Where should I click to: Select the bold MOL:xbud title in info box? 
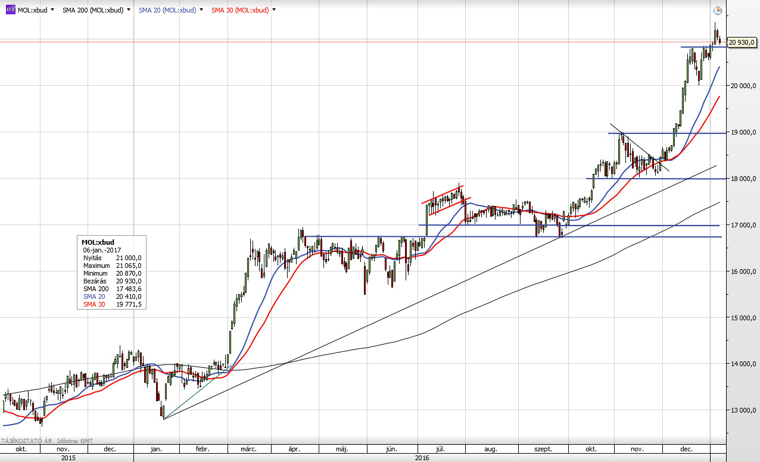pos(98,242)
